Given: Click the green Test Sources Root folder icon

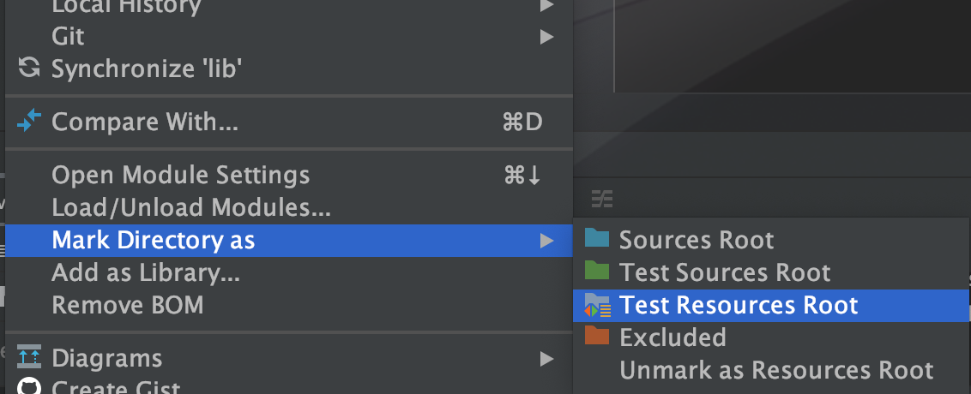Looking at the screenshot, I should coord(596,272).
